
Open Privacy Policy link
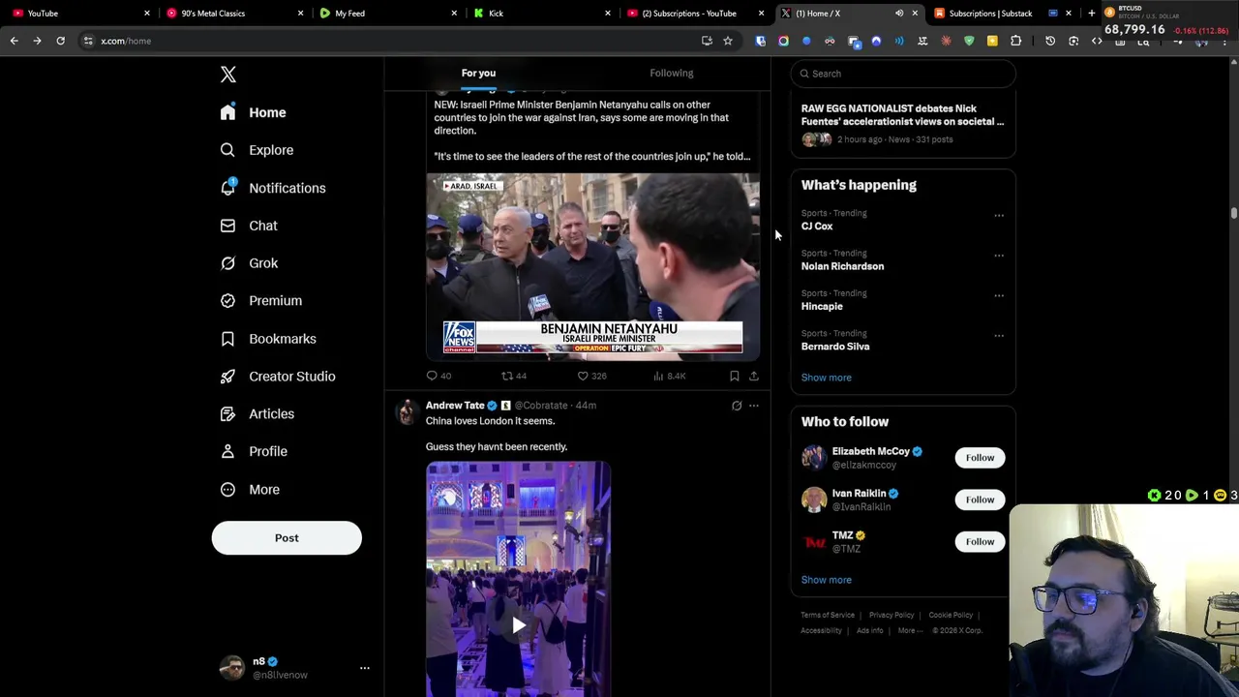click(x=891, y=615)
